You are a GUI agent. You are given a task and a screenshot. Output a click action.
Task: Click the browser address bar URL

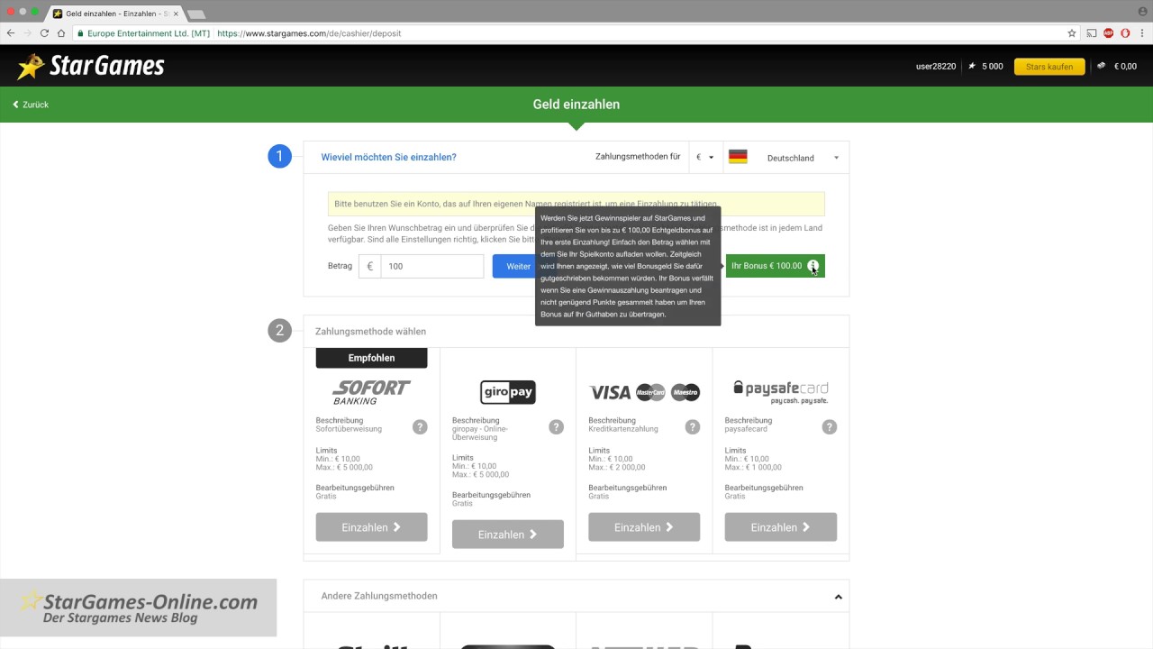(x=309, y=33)
